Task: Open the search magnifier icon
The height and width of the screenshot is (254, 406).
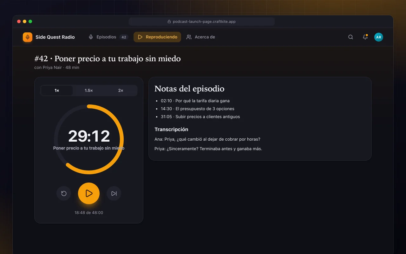Action: tap(350, 37)
